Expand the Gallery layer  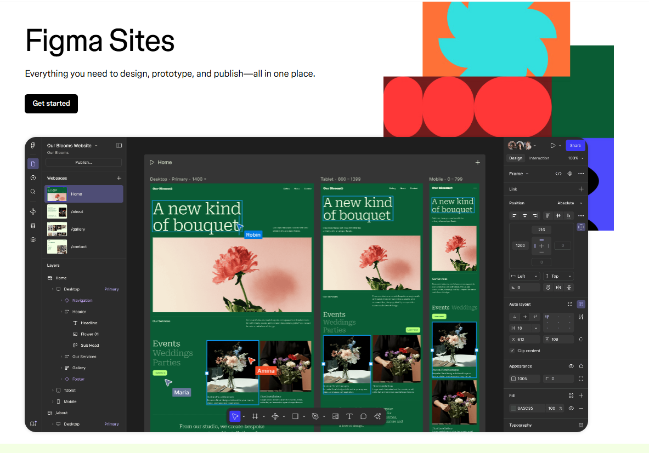61,368
